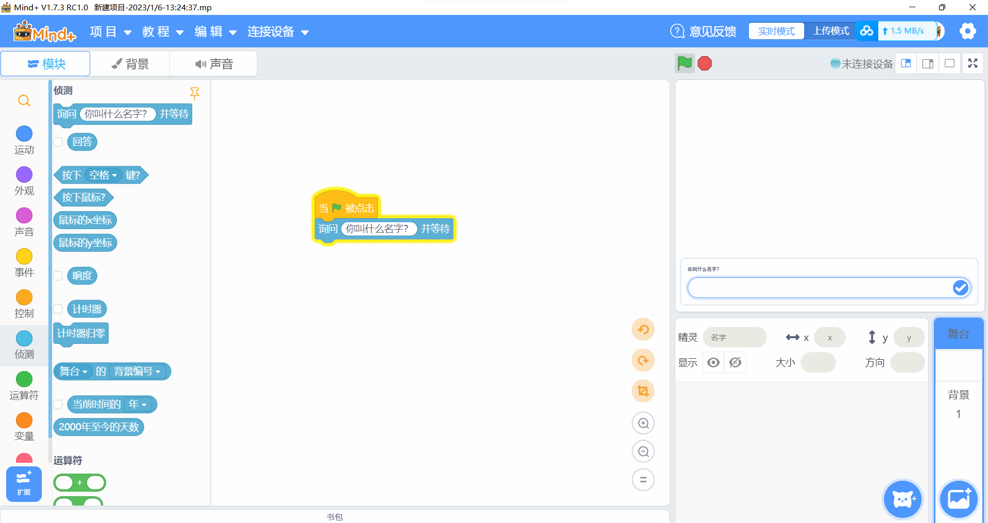Click the redo arrow in workspace
This screenshot has width=988, height=523.
pos(643,360)
